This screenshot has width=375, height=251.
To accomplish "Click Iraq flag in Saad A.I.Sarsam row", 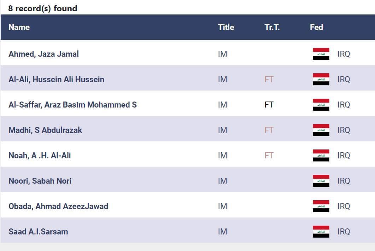I will point(321,232).
